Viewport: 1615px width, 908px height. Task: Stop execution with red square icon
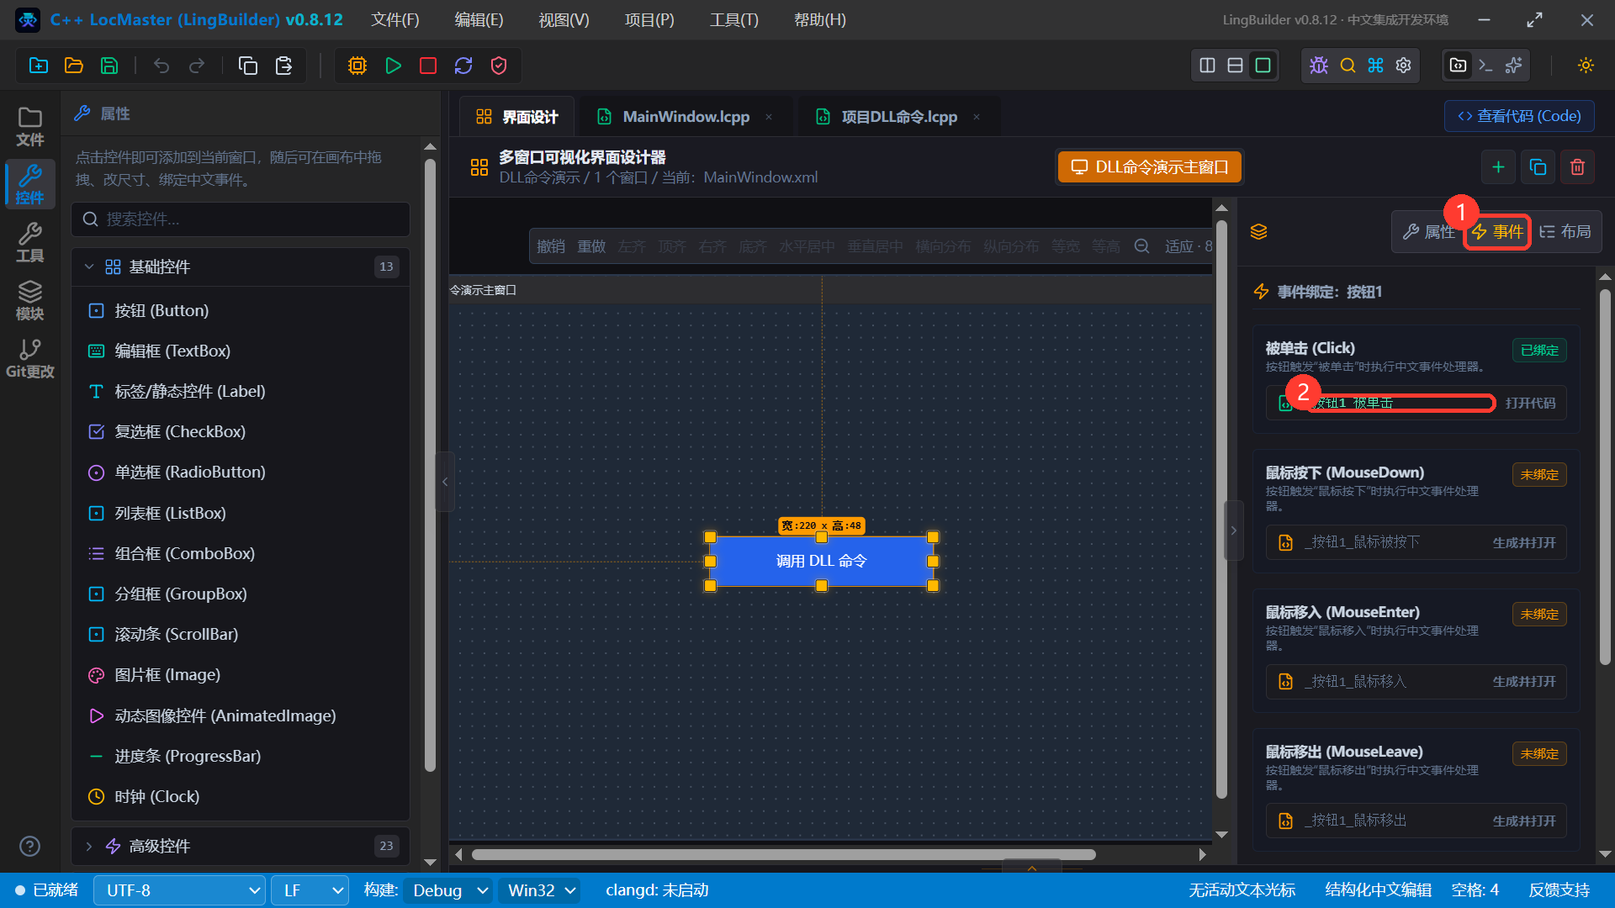(428, 66)
